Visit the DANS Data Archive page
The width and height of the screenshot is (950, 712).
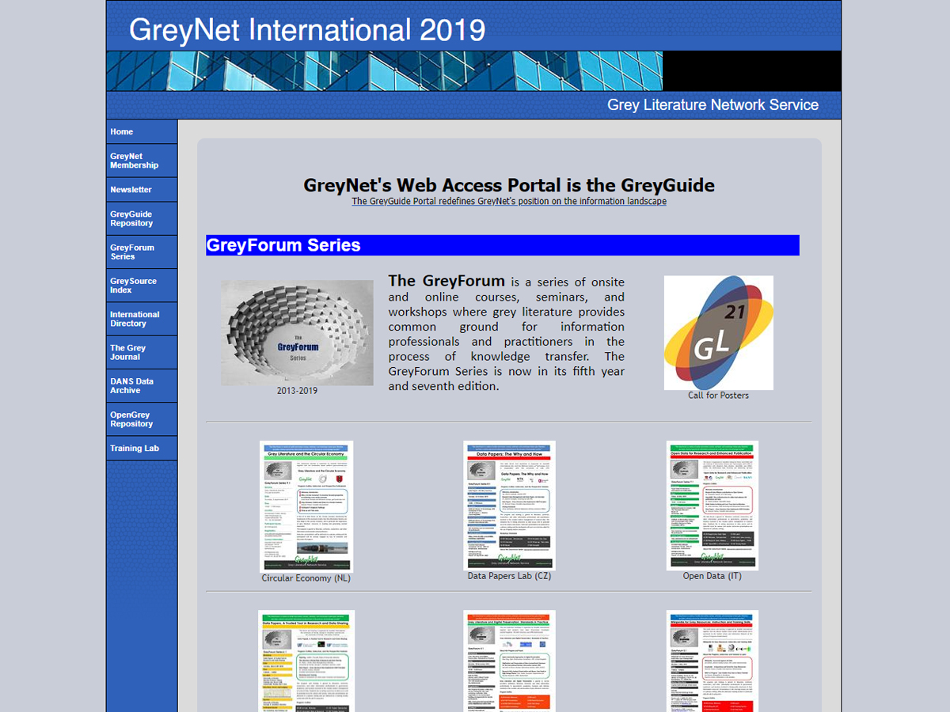tap(132, 385)
